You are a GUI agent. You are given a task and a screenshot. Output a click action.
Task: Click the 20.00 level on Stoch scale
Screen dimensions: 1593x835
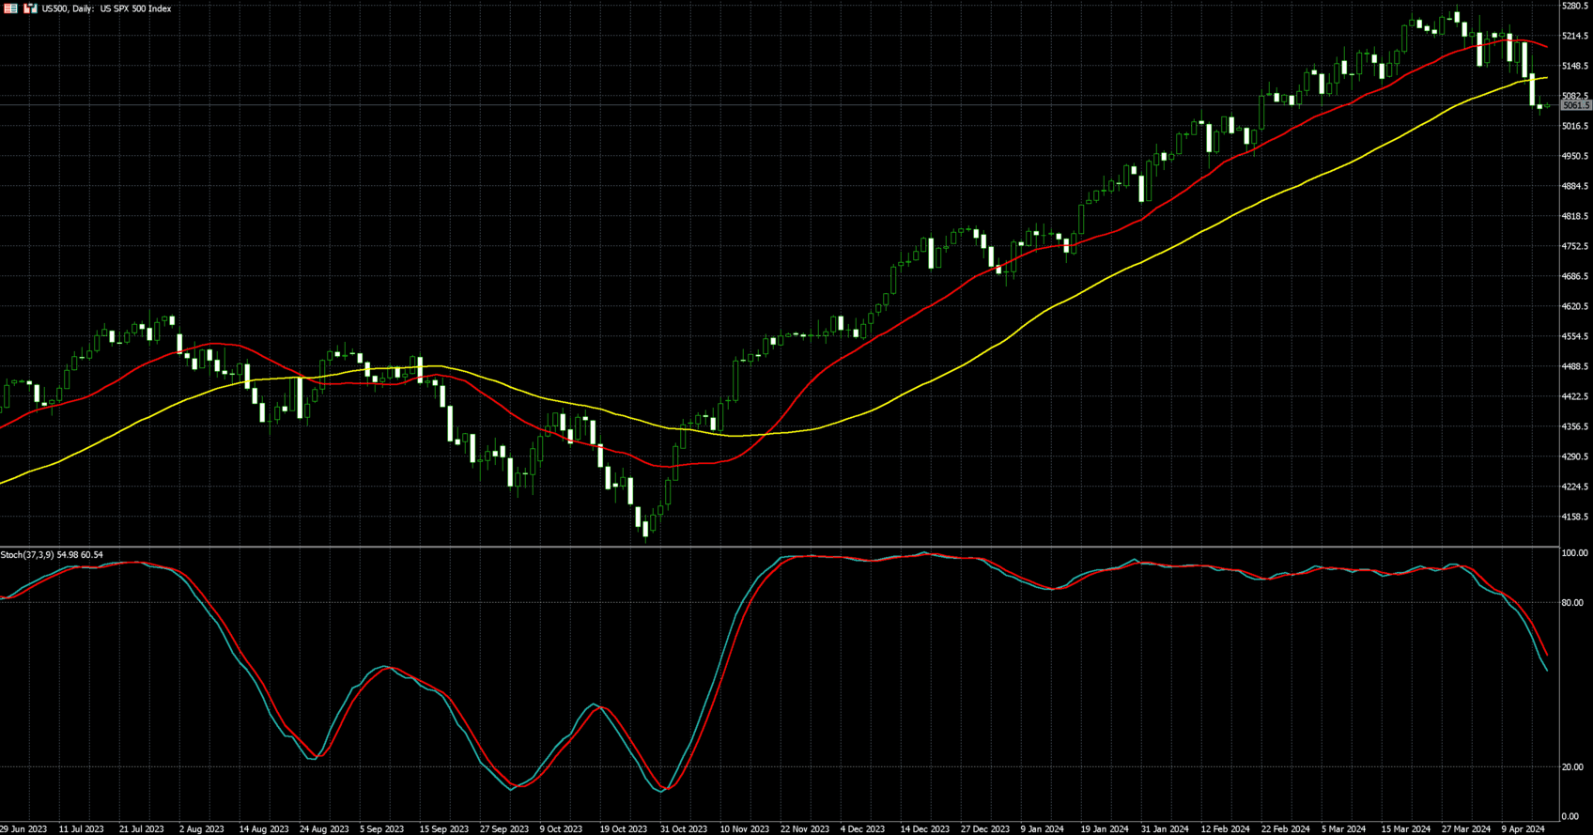click(x=1571, y=767)
